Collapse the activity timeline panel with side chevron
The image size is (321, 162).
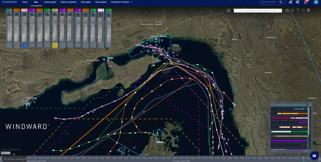tap(310, 128)
